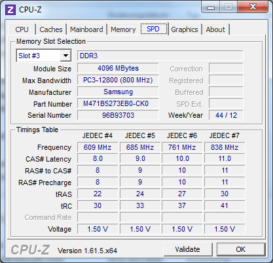The width and height of the screenshot is (273, 263).
Task: Click the tRAS value 27
Action: (x=182, y=194)
